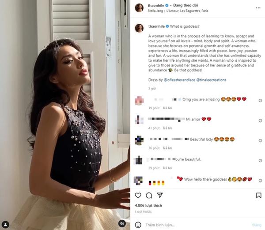Save the post with the bookmark icon
The height and width of the screenshot is (230, 265).
[x=258, y=195]
